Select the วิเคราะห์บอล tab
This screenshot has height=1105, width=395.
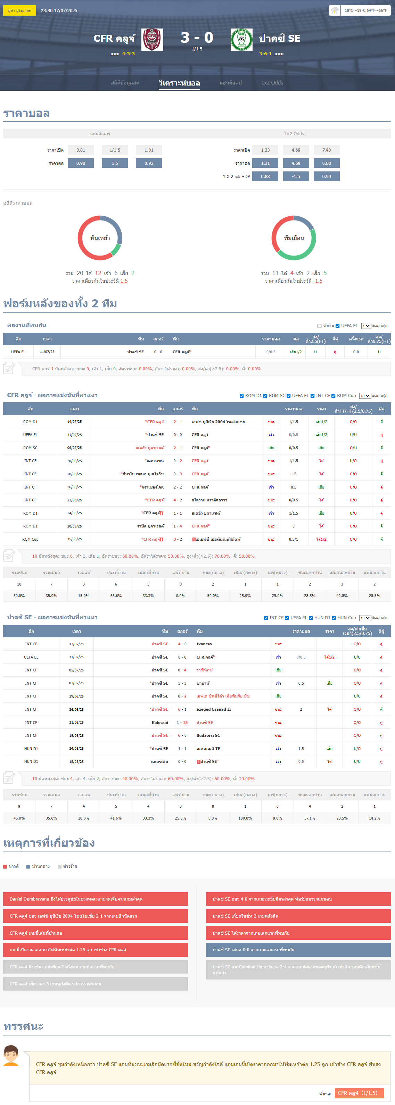click(180, 83)
